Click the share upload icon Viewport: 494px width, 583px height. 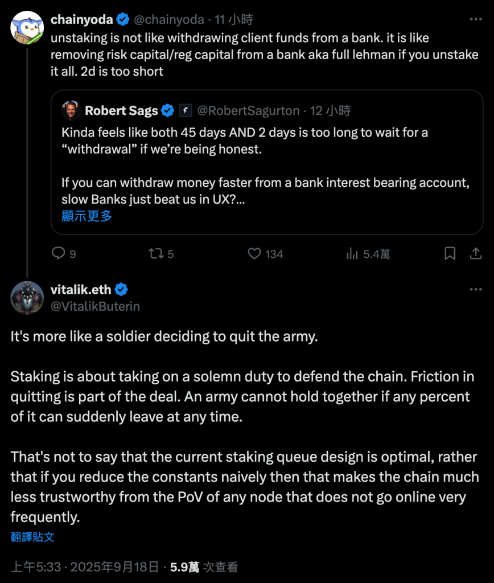[475, 253]
